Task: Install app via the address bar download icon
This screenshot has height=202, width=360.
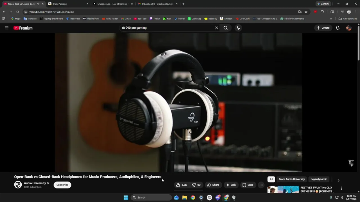Action: [300, 12]
